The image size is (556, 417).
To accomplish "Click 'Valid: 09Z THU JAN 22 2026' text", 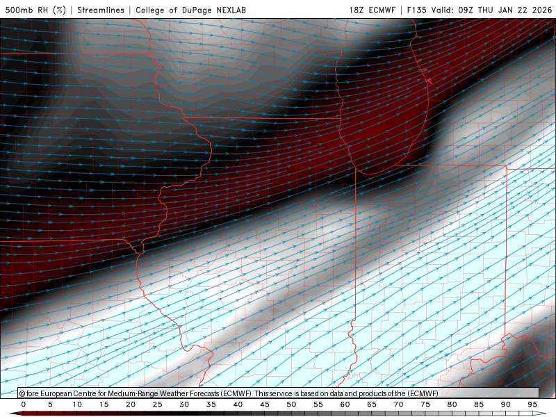I will pos(492,10).
